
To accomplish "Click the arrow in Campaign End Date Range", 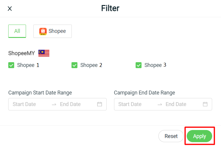I will point(160,104).
